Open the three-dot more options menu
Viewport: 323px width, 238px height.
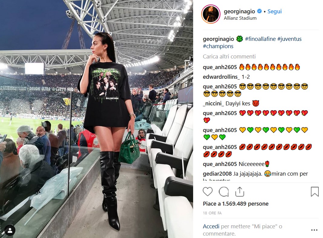coord(314,230)
